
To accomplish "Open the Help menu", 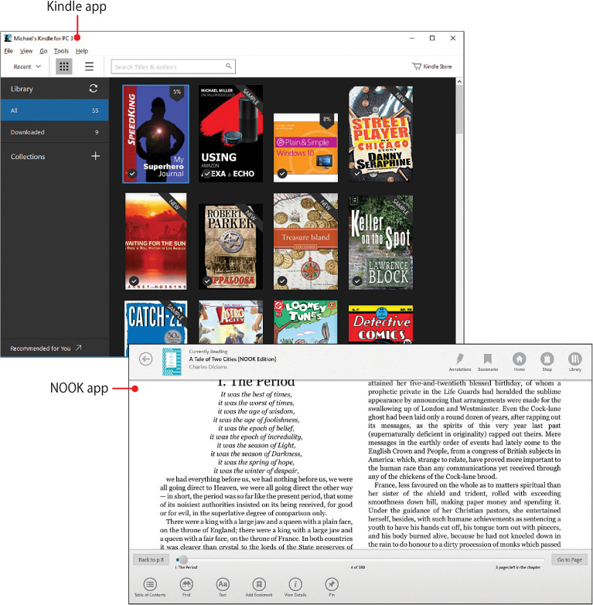I will [82, 51].
